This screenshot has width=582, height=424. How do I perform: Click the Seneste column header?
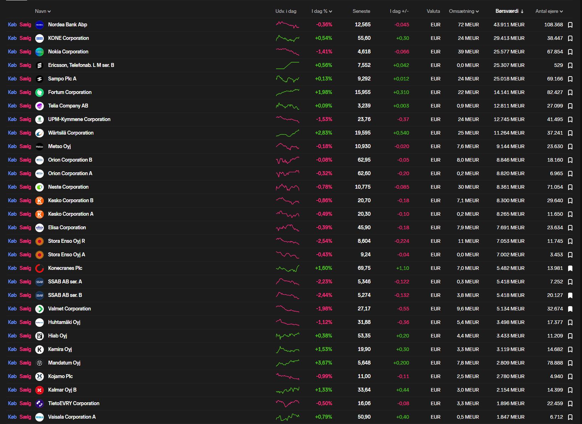click(x=362, y=11)
